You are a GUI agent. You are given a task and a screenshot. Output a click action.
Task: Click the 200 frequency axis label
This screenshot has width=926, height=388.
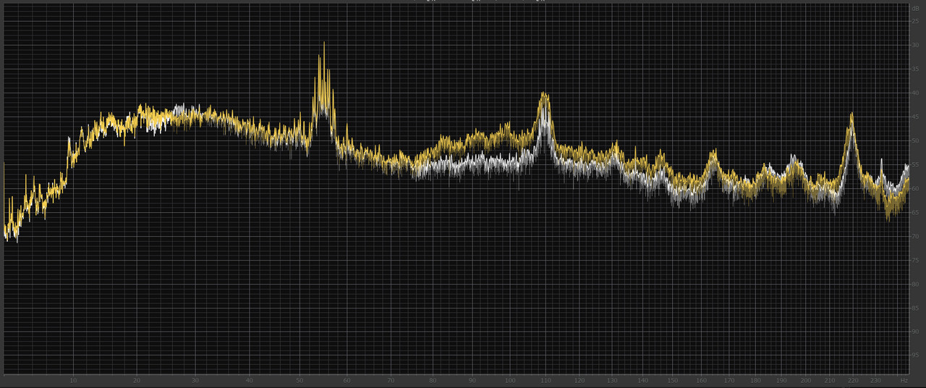[x=807, y=380]
